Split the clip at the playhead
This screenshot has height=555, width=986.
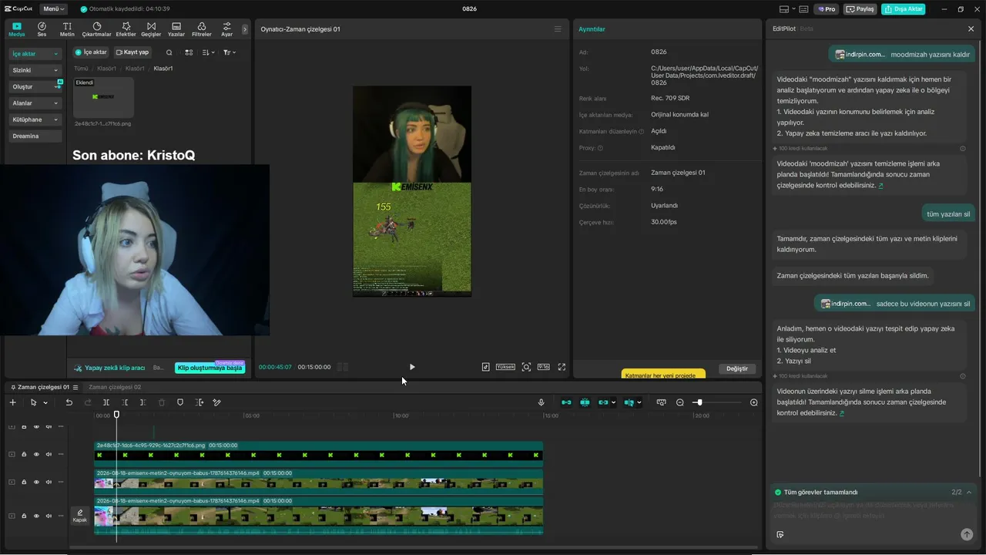click(x=106, y=402)
